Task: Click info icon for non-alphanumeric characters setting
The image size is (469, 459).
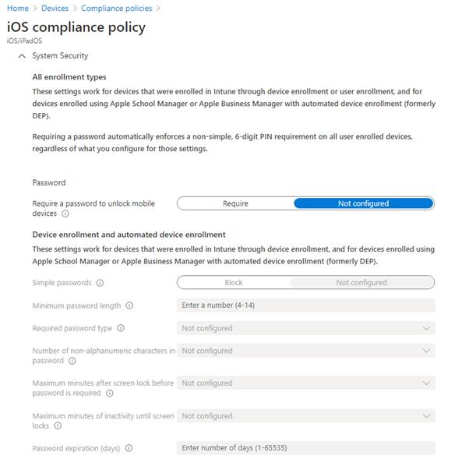Action: tap(72, 361)
